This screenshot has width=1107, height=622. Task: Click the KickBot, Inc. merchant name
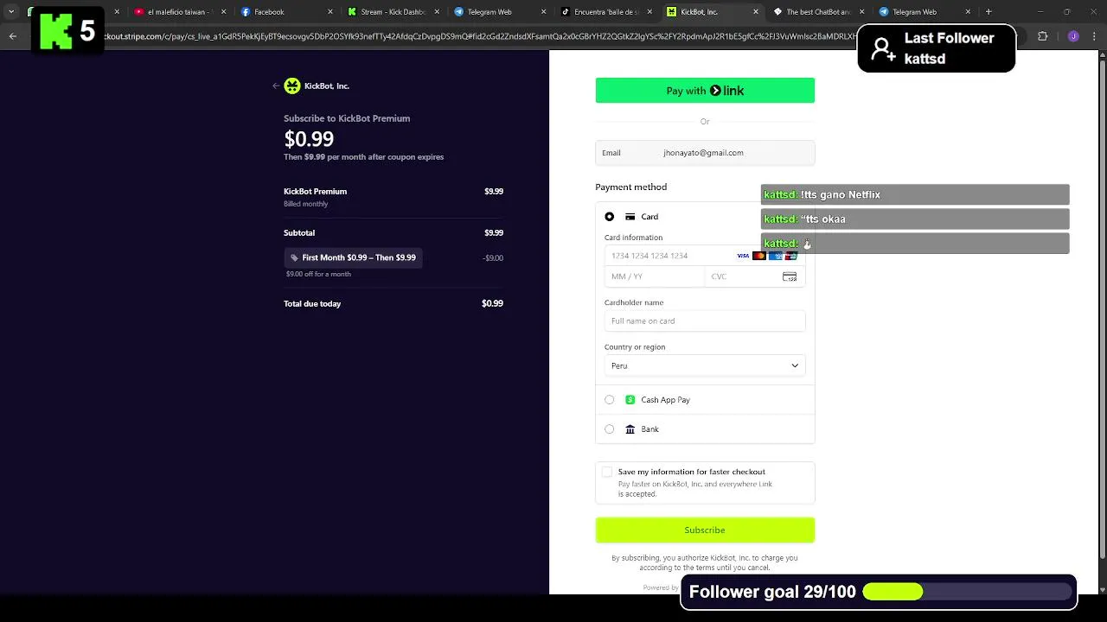pos(327,86)
